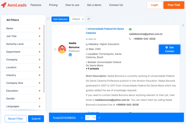Click plus icon beside Job Title filter
Viewport: 186px width, 124px height.
click(39, 36)
